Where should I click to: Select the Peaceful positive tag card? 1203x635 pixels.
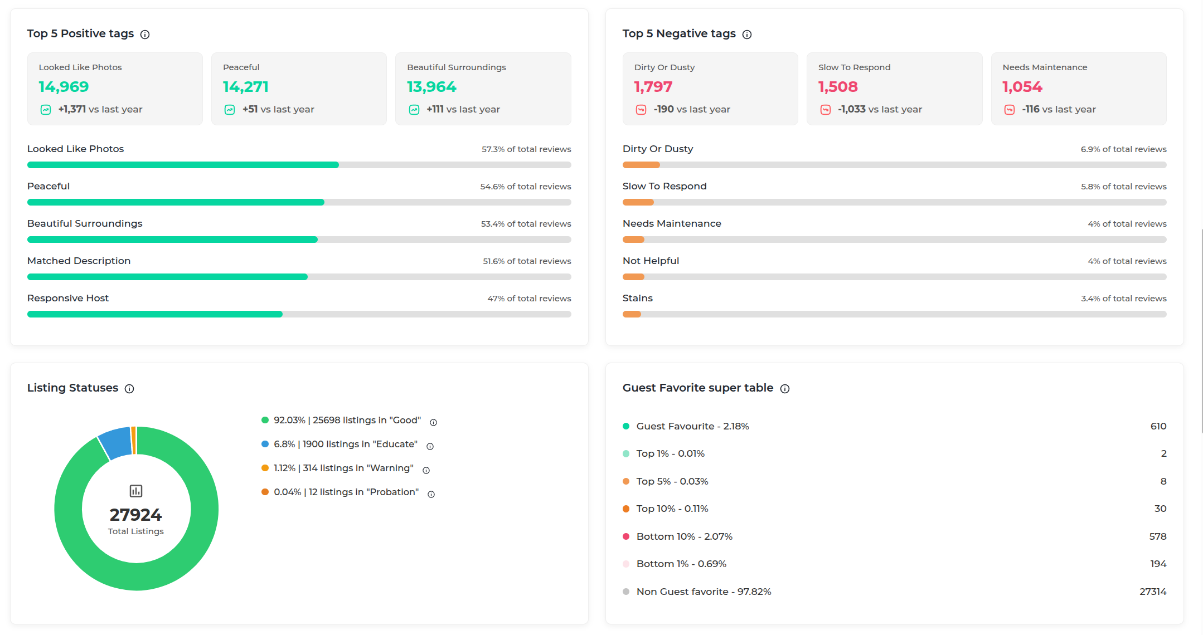[299, 89]
